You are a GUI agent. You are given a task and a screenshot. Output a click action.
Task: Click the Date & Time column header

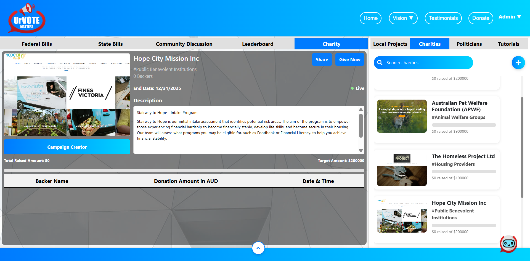[318, 181]
